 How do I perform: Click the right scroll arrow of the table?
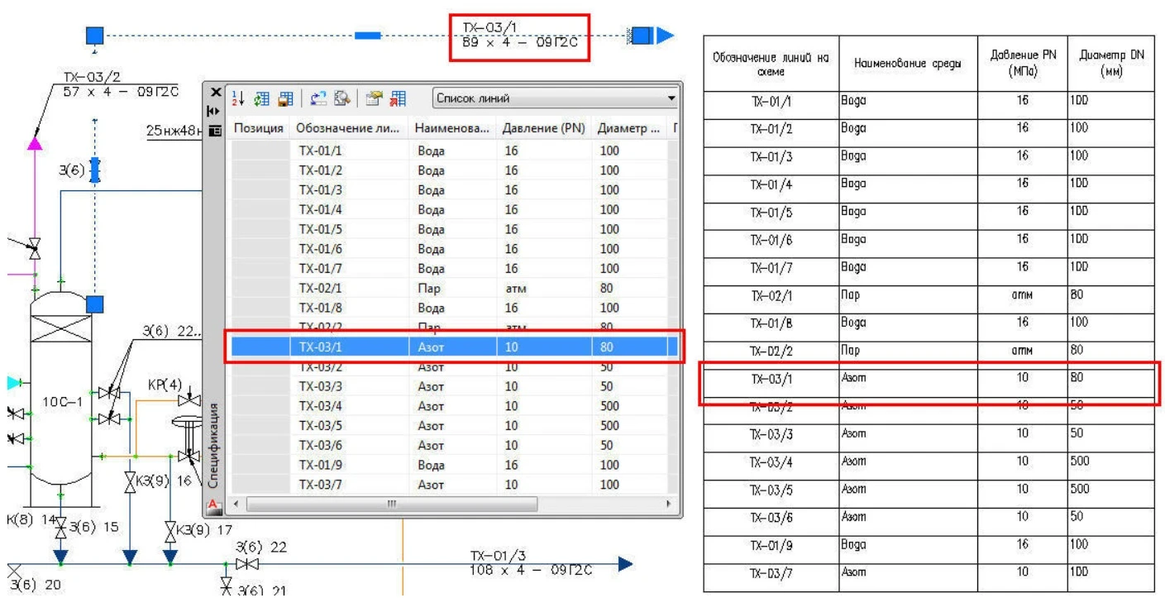671,504
